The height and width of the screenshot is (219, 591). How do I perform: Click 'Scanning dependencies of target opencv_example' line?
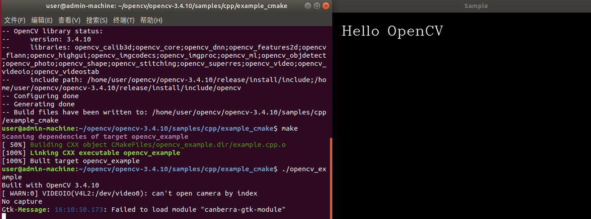(95, 137)
